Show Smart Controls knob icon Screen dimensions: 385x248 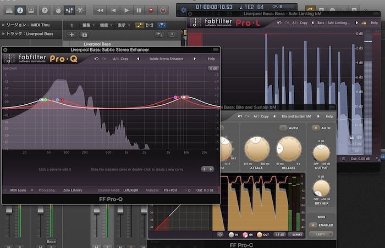(x=58, y=10)
